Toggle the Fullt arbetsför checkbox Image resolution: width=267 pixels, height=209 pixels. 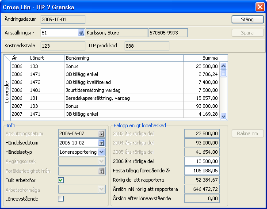coord(61,180)
